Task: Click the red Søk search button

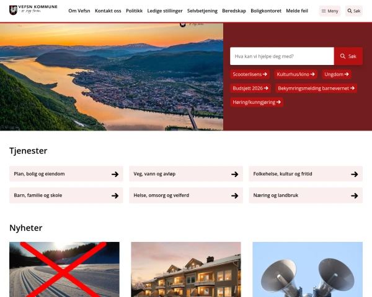Action: pos(348,56)
